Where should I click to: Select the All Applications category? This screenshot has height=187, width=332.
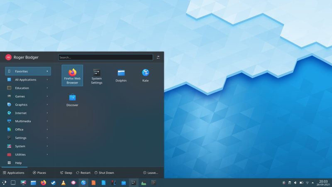(x=28, y=80)
